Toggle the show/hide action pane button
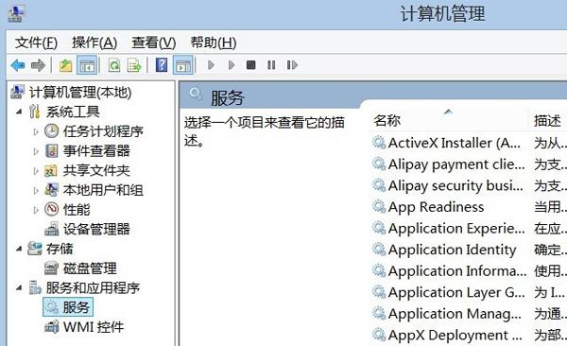 183,65
